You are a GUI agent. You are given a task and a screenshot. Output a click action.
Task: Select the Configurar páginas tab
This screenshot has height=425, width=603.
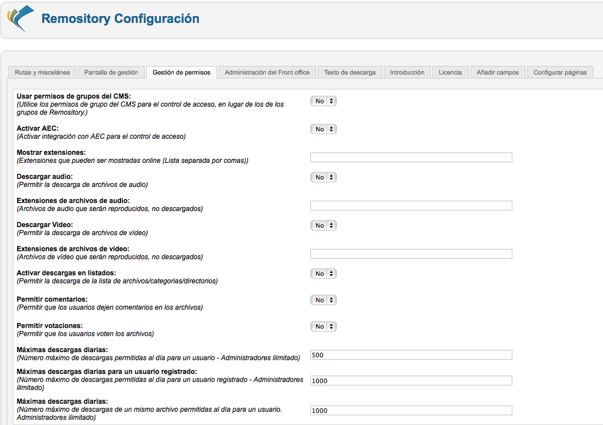[x=560, y=72]
